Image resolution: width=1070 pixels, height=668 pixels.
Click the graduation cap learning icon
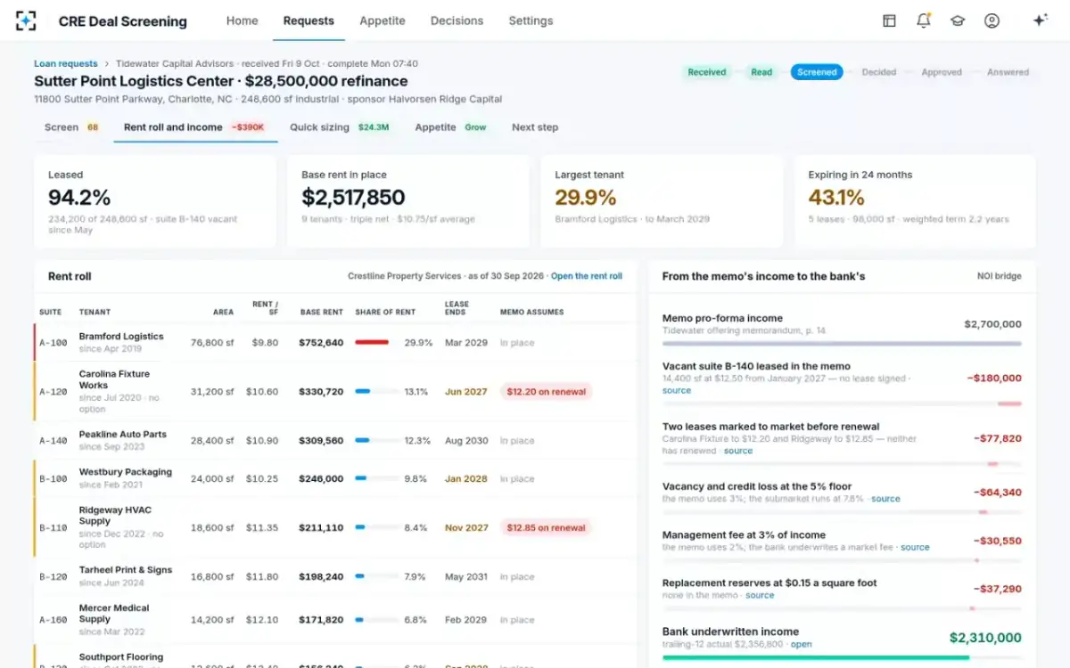958,20
